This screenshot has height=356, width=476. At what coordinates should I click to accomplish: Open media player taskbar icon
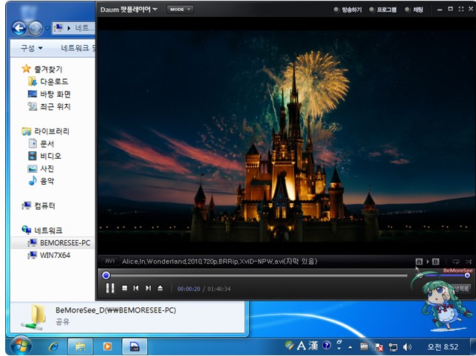(107, 346)
